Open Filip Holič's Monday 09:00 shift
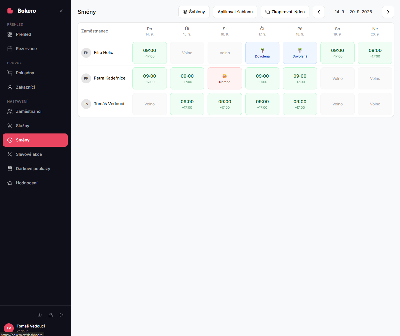 tap(149, 53)
